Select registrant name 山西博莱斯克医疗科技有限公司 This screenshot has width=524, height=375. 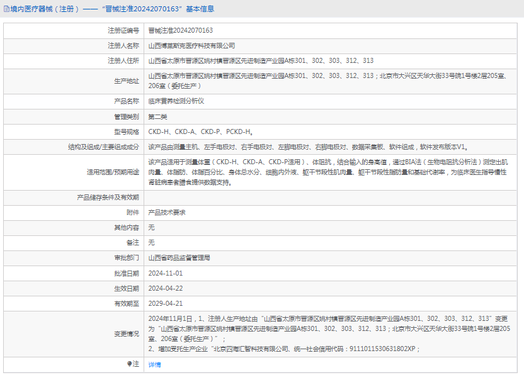191,45
